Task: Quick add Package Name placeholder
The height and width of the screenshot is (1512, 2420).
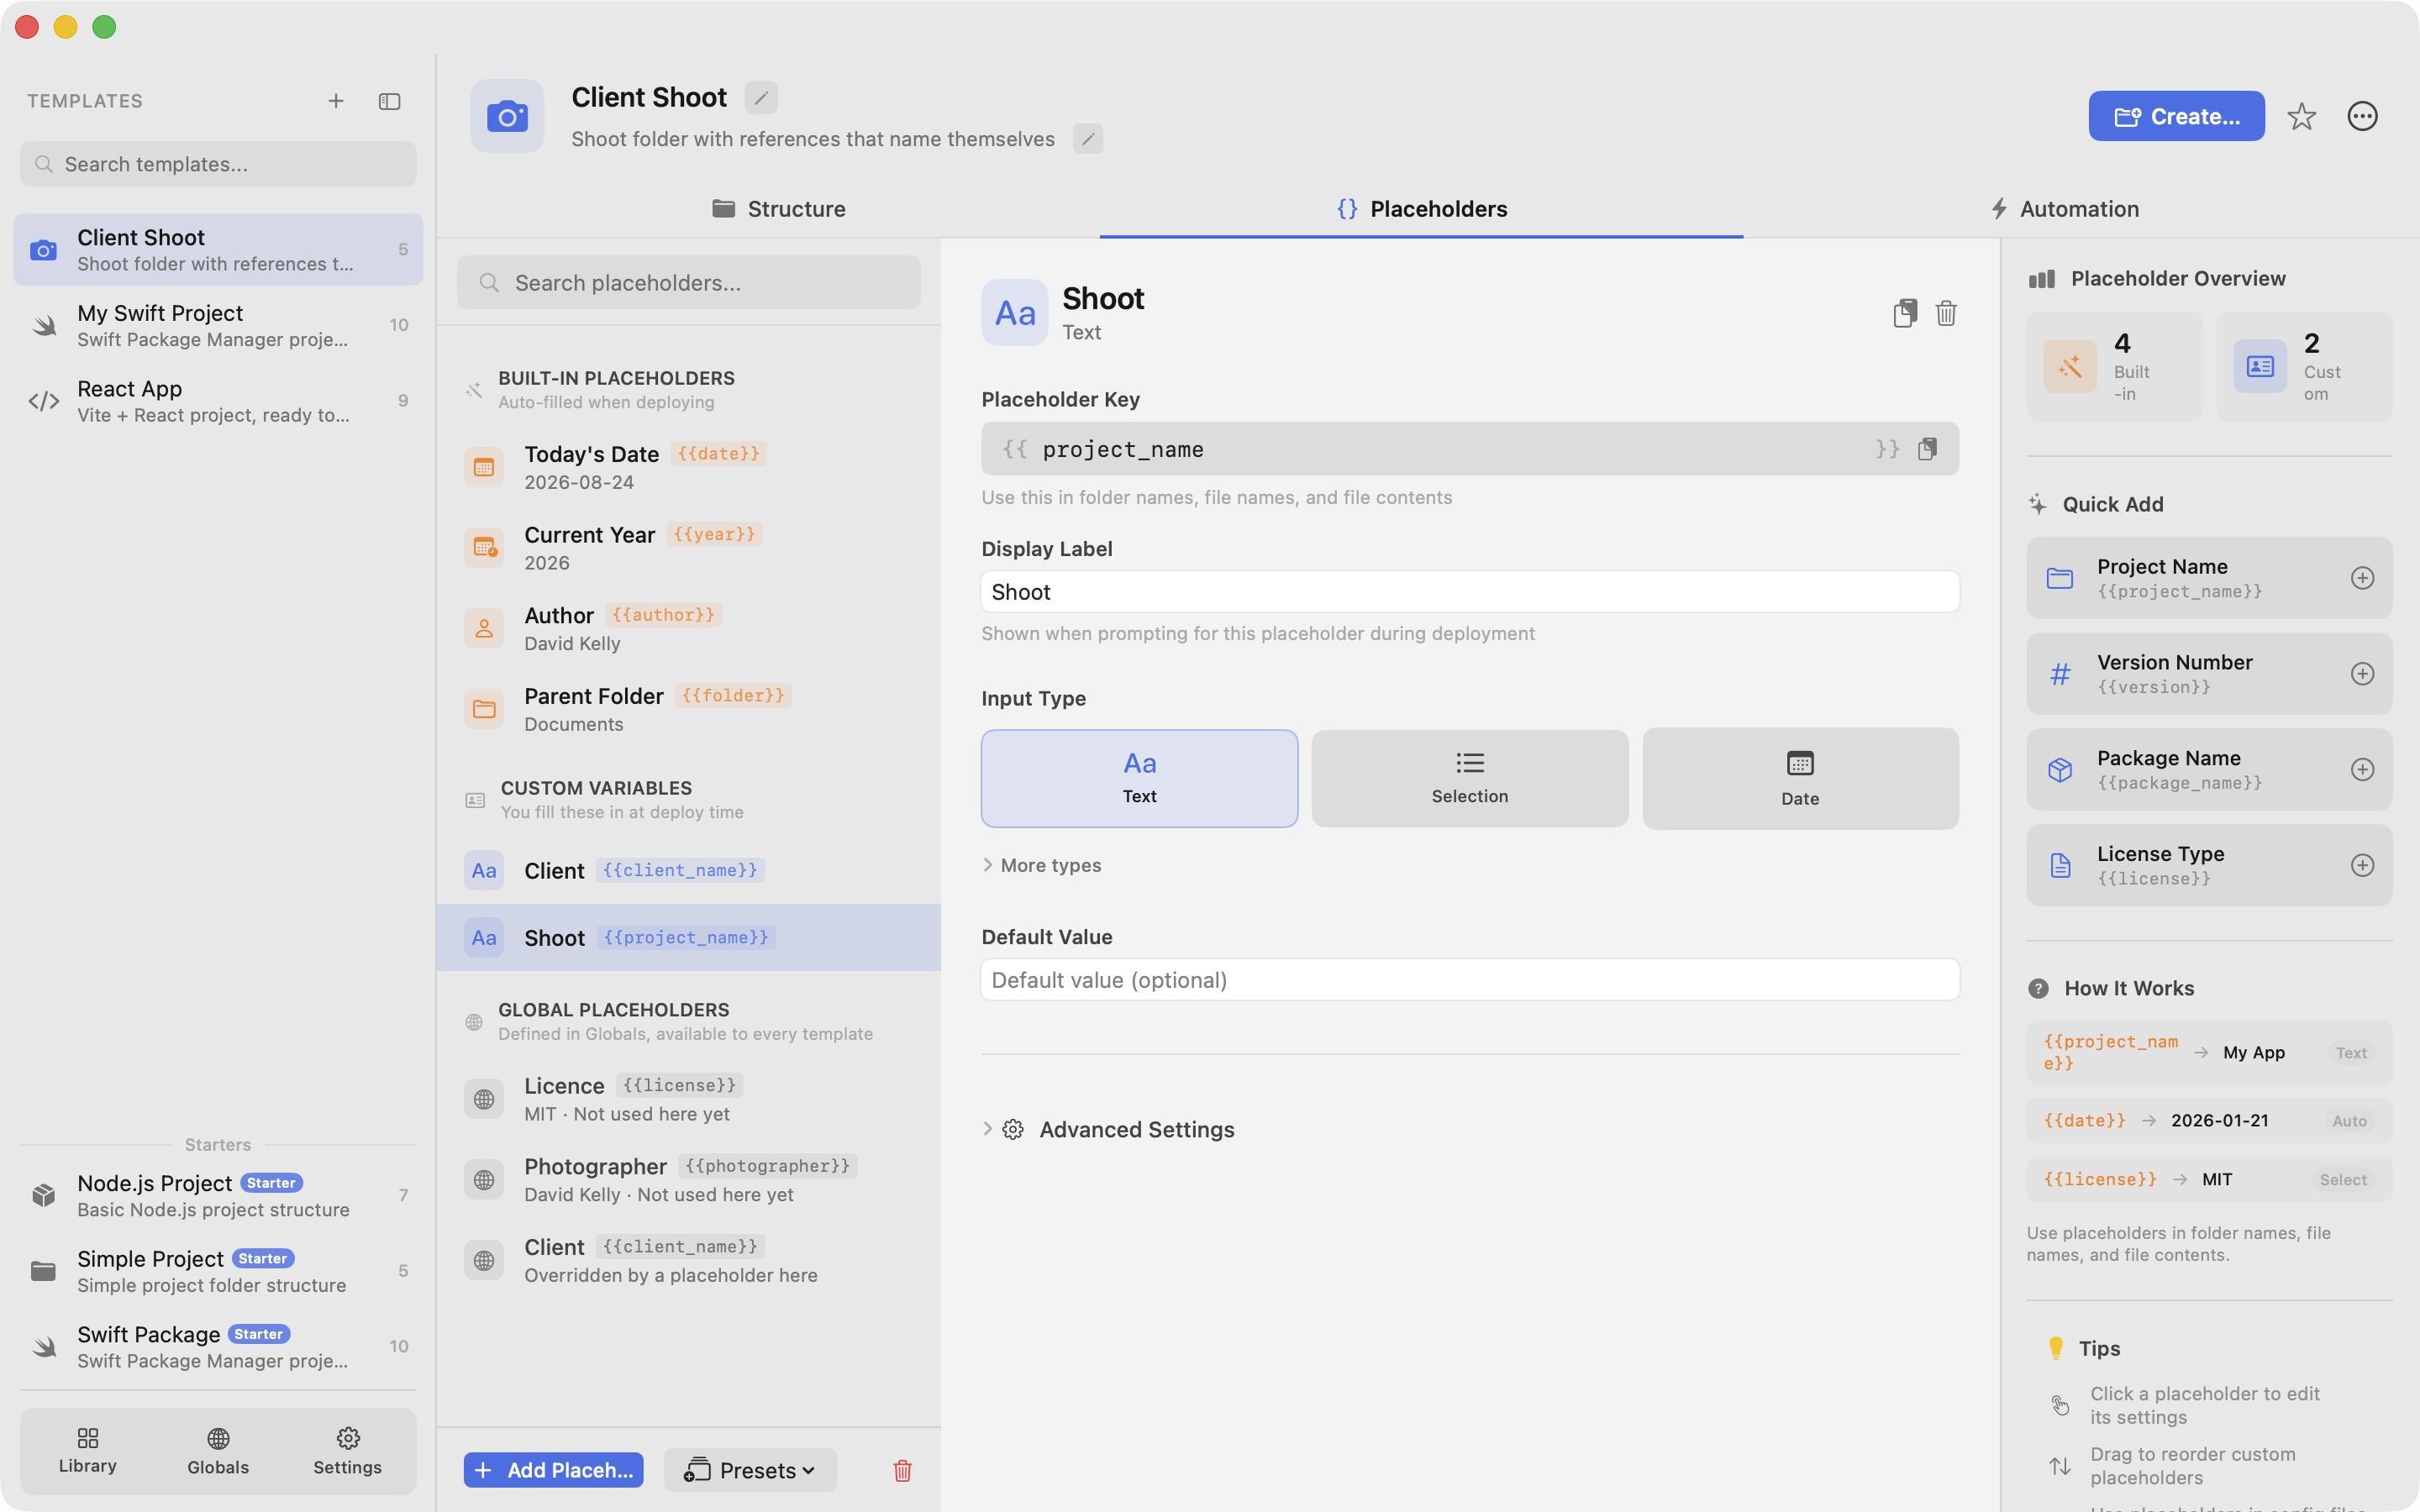Action: 2362,769
